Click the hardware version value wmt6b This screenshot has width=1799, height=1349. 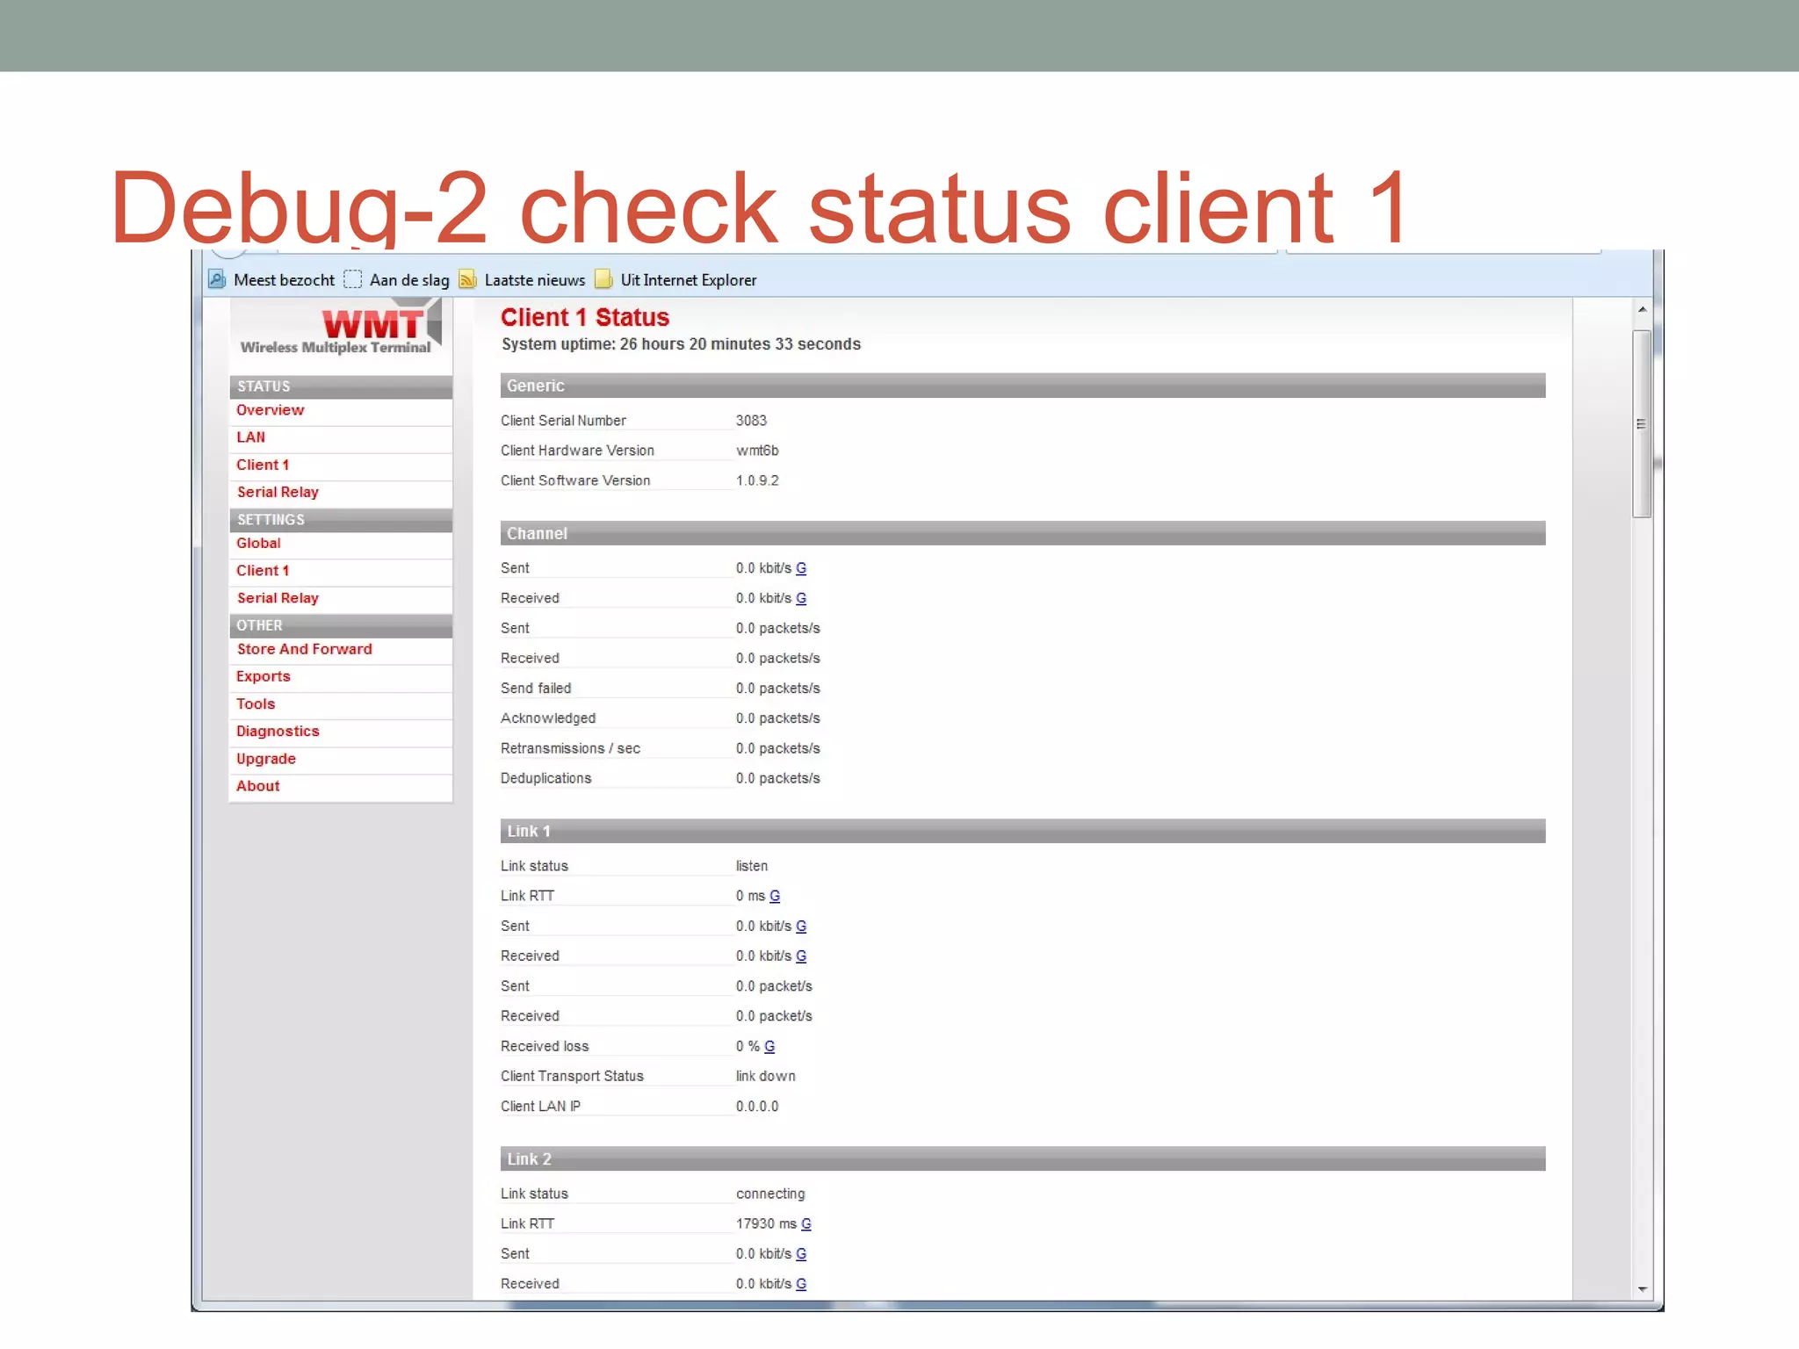pos(757,451)
